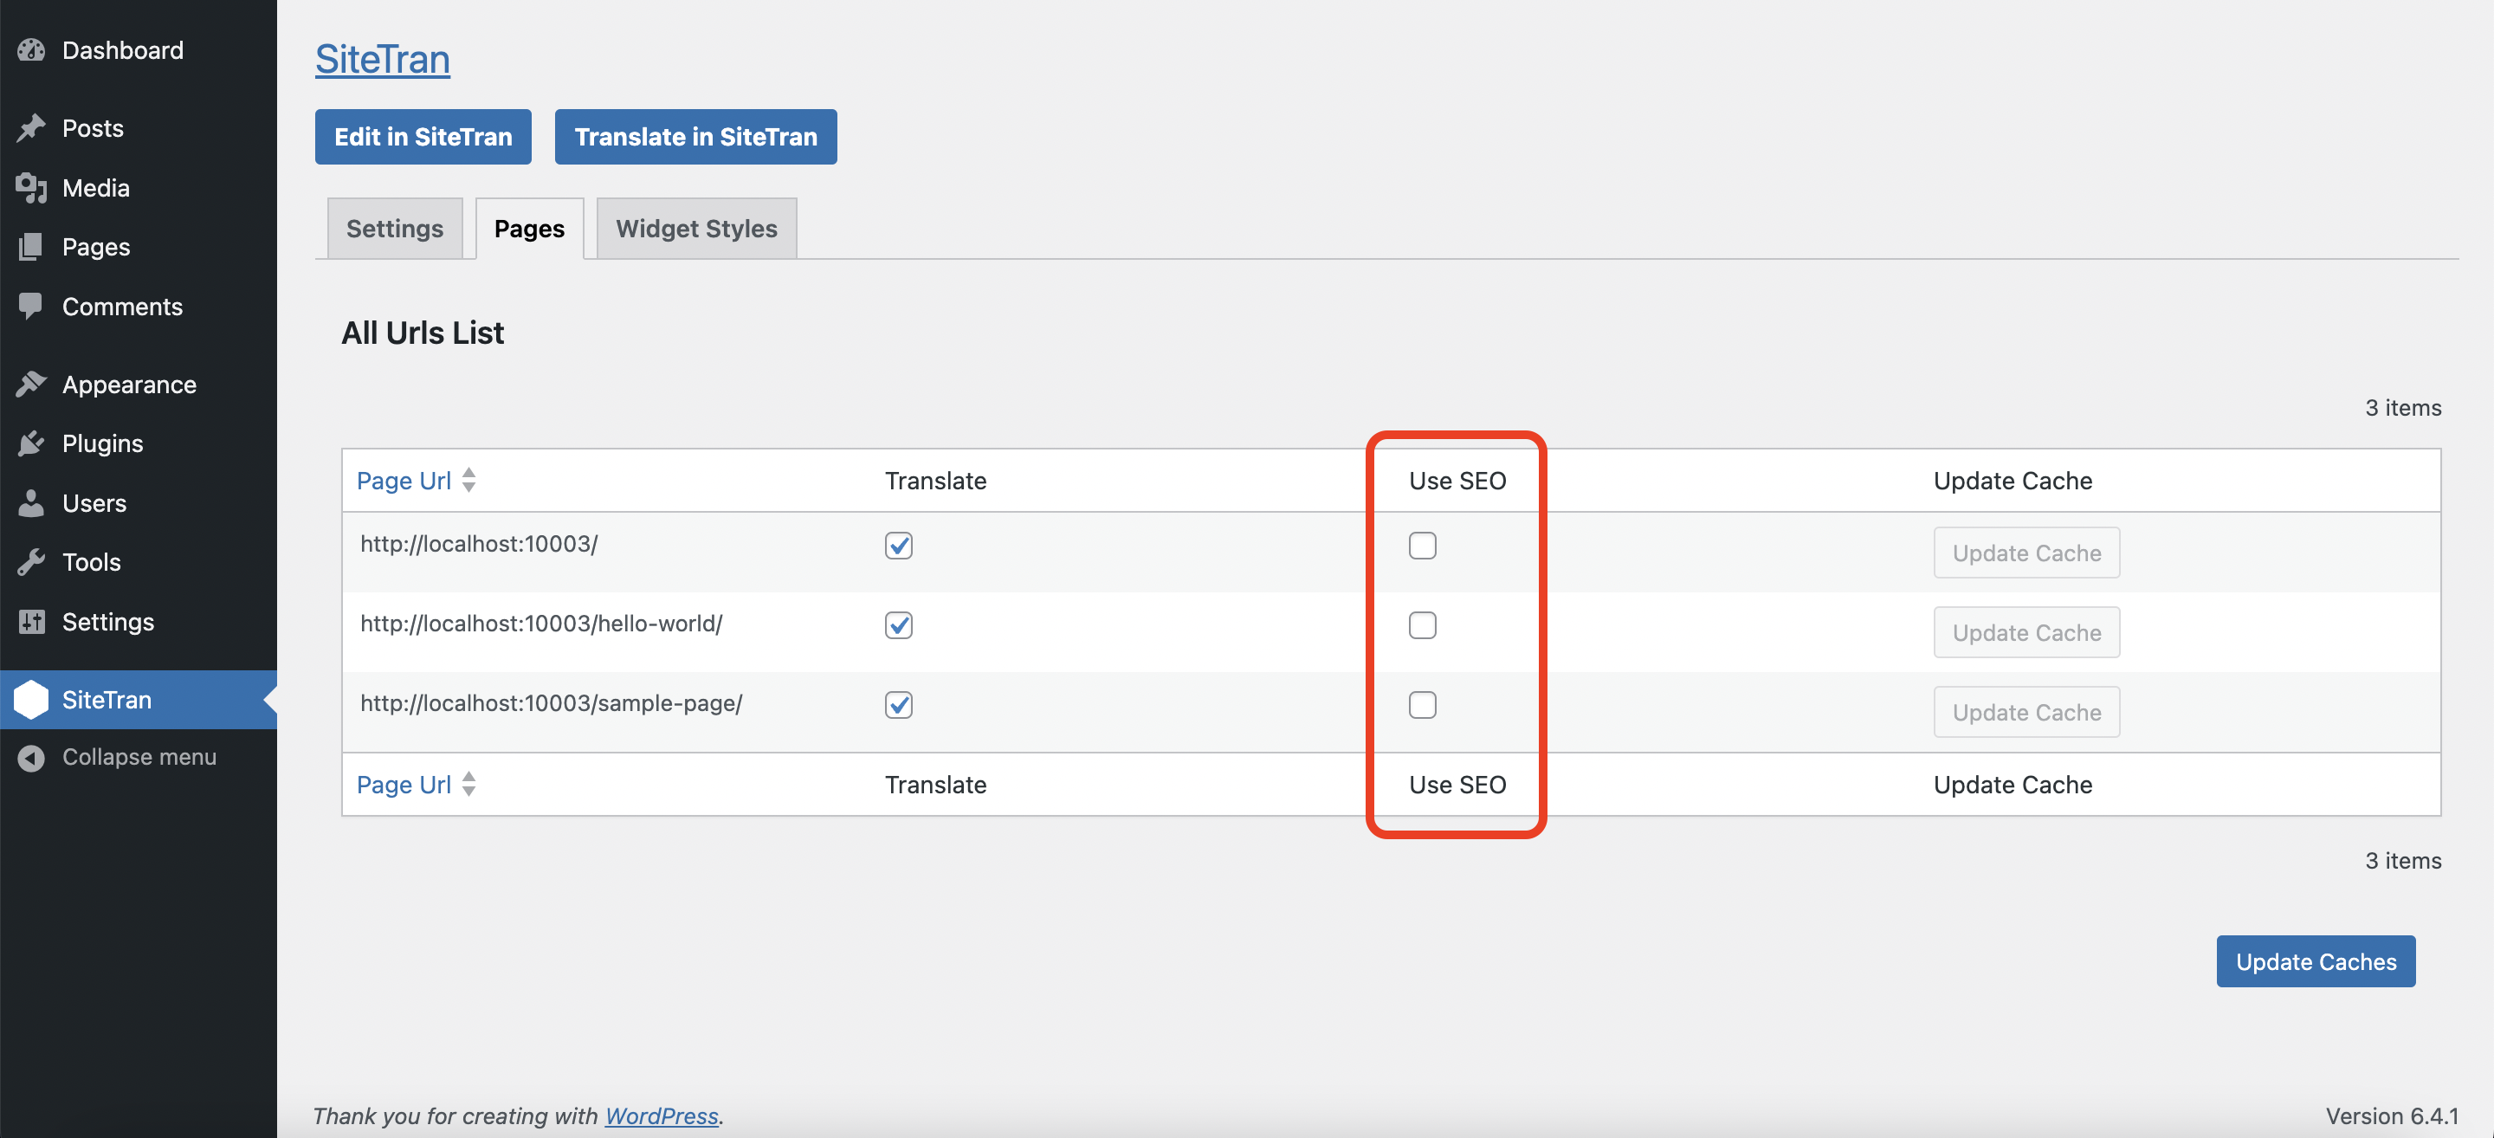Click Page Url header sort link
This screenshot has width=2494, height=1138.
[x=404, y=481]
